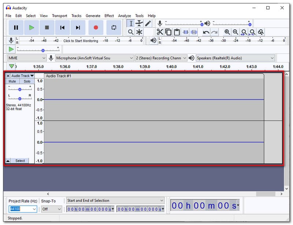Open the View menu
Image resolution: width=293 pixels, height=225 pixels.
pos(44,16)
